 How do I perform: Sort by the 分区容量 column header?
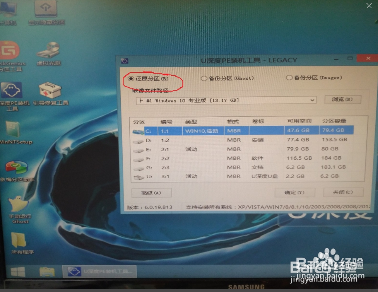334,121
